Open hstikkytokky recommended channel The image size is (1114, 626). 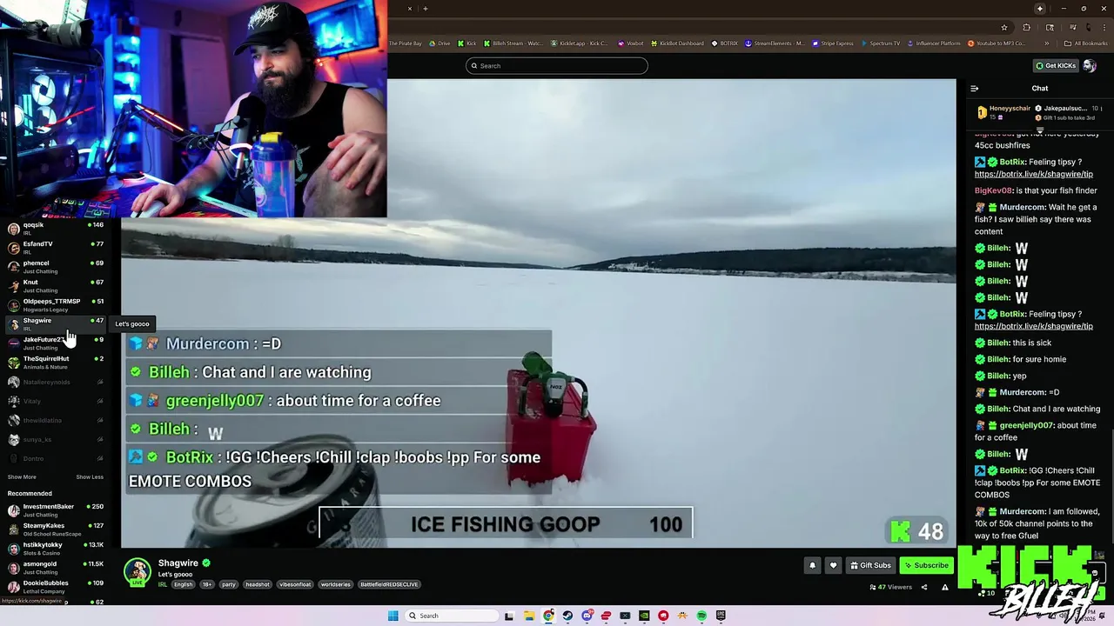tap(56, 549)
